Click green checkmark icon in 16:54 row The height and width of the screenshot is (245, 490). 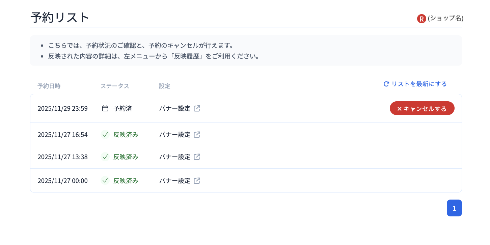(x=105, y=135)
